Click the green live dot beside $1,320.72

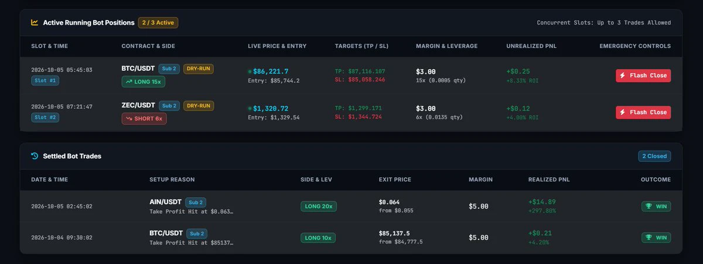250,109
